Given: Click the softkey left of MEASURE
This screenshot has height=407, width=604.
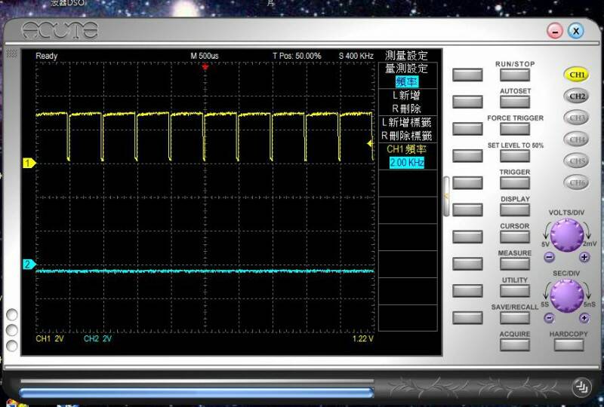Looking at the screenshot, I should pos(467,264).
